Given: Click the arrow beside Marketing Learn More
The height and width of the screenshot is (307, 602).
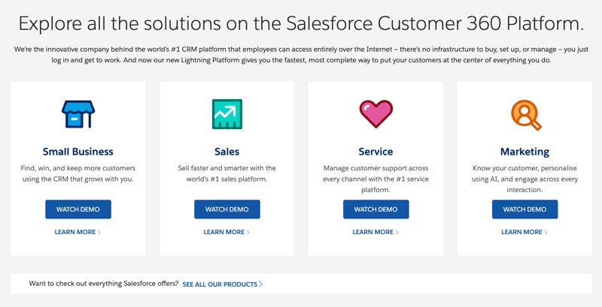Looking at the screenshot, I should coord(547,233).
